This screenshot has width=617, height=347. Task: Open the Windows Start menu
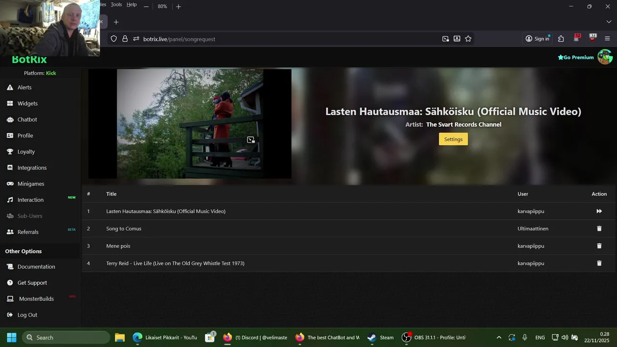pos(12,337)
